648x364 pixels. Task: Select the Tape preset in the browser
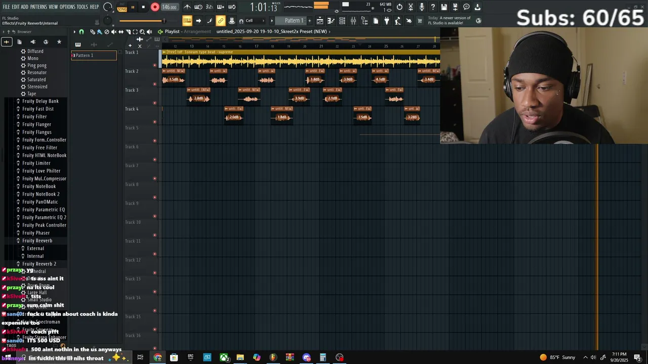31,94
